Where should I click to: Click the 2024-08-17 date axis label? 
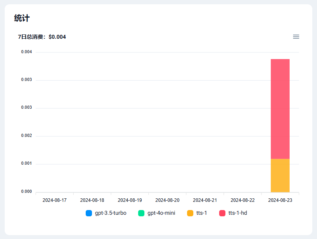tap(54, 200)
